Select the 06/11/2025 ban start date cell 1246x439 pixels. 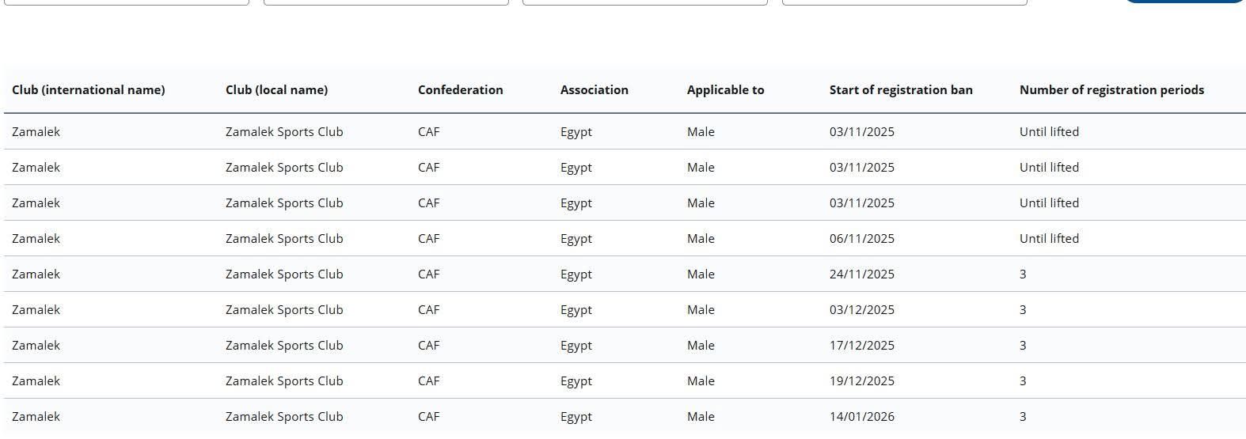click(x=861, y=239)
